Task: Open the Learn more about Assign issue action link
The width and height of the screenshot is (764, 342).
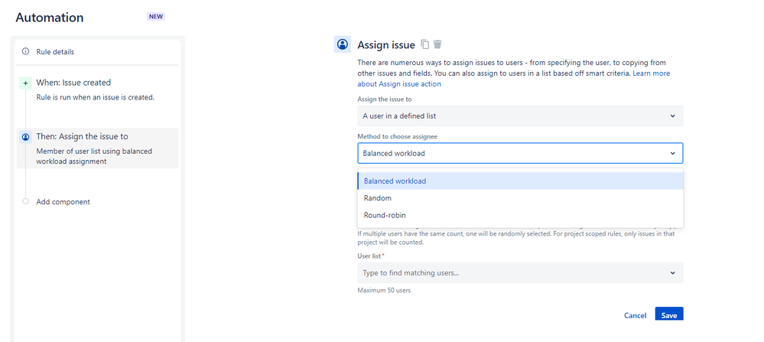Action: 514,79
